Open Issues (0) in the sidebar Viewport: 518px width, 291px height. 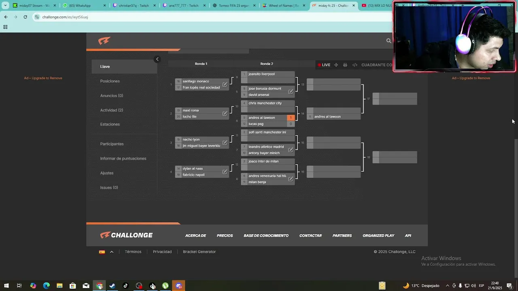coord(109,188)
